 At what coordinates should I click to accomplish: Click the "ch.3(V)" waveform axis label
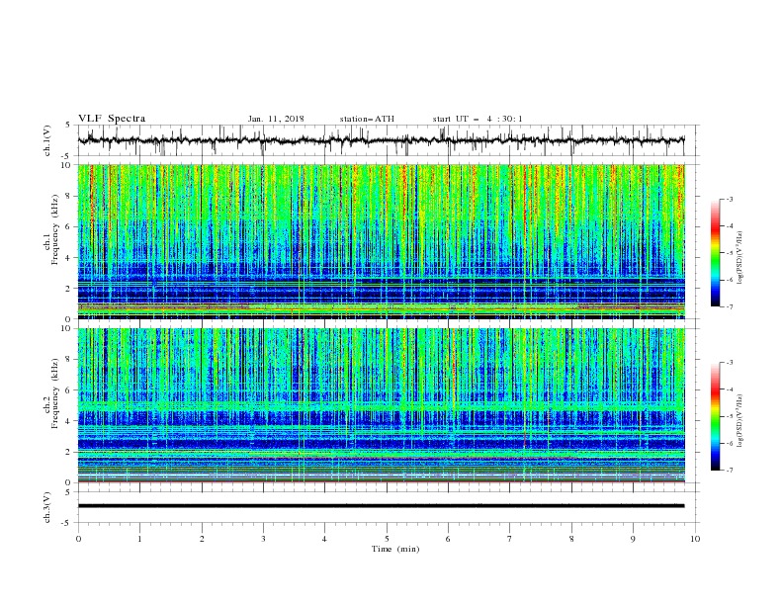[x=47, y=507]
